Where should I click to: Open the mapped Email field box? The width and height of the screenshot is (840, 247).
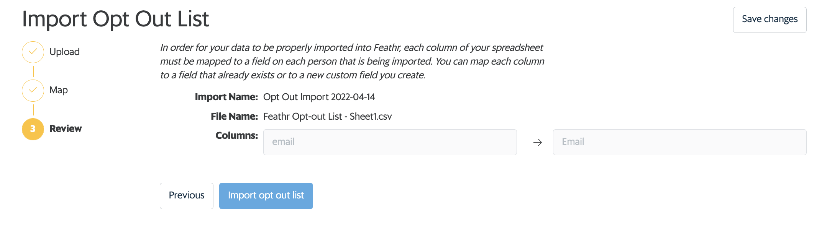679,142
